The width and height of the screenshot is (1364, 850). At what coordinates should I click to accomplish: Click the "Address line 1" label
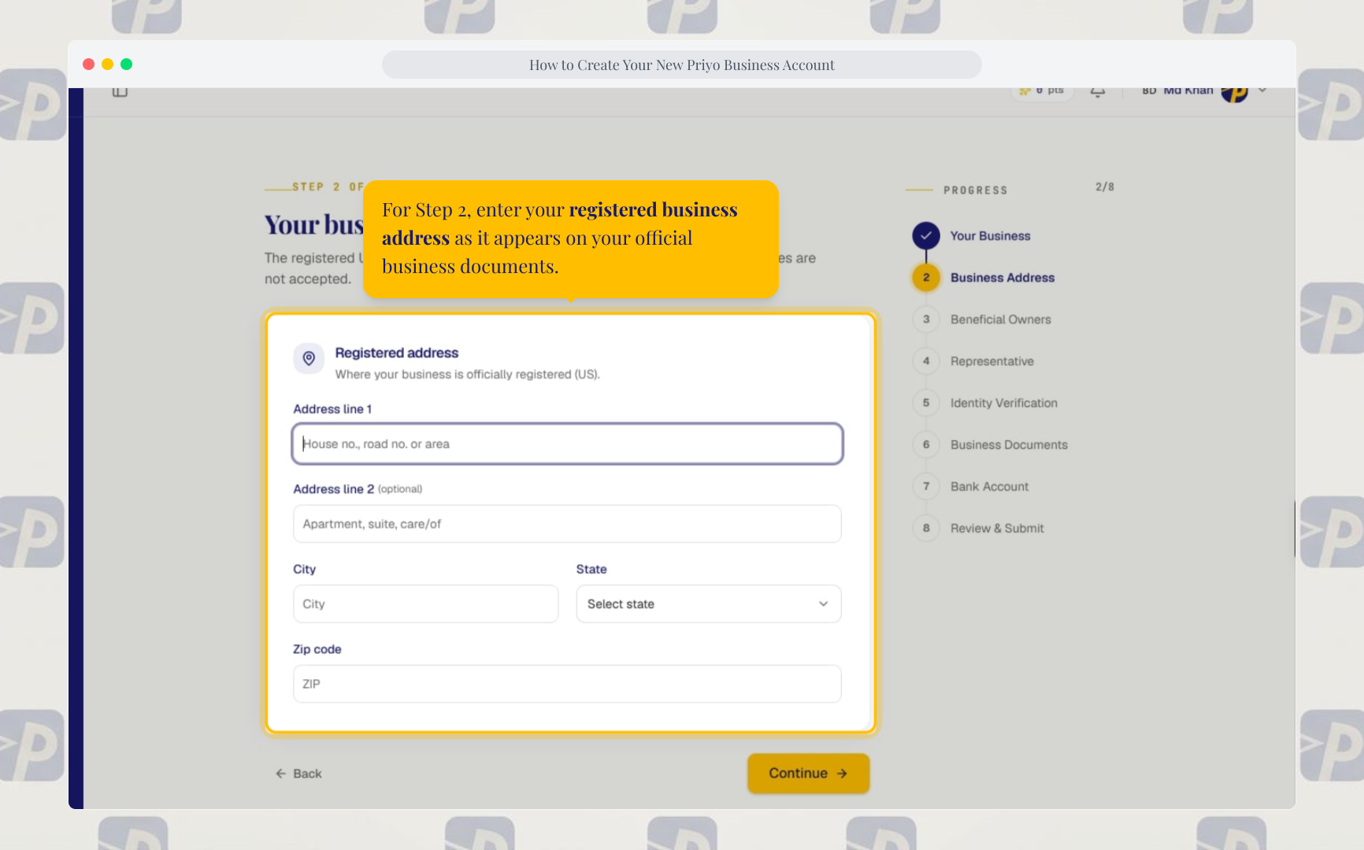click(x=332, y=409)
